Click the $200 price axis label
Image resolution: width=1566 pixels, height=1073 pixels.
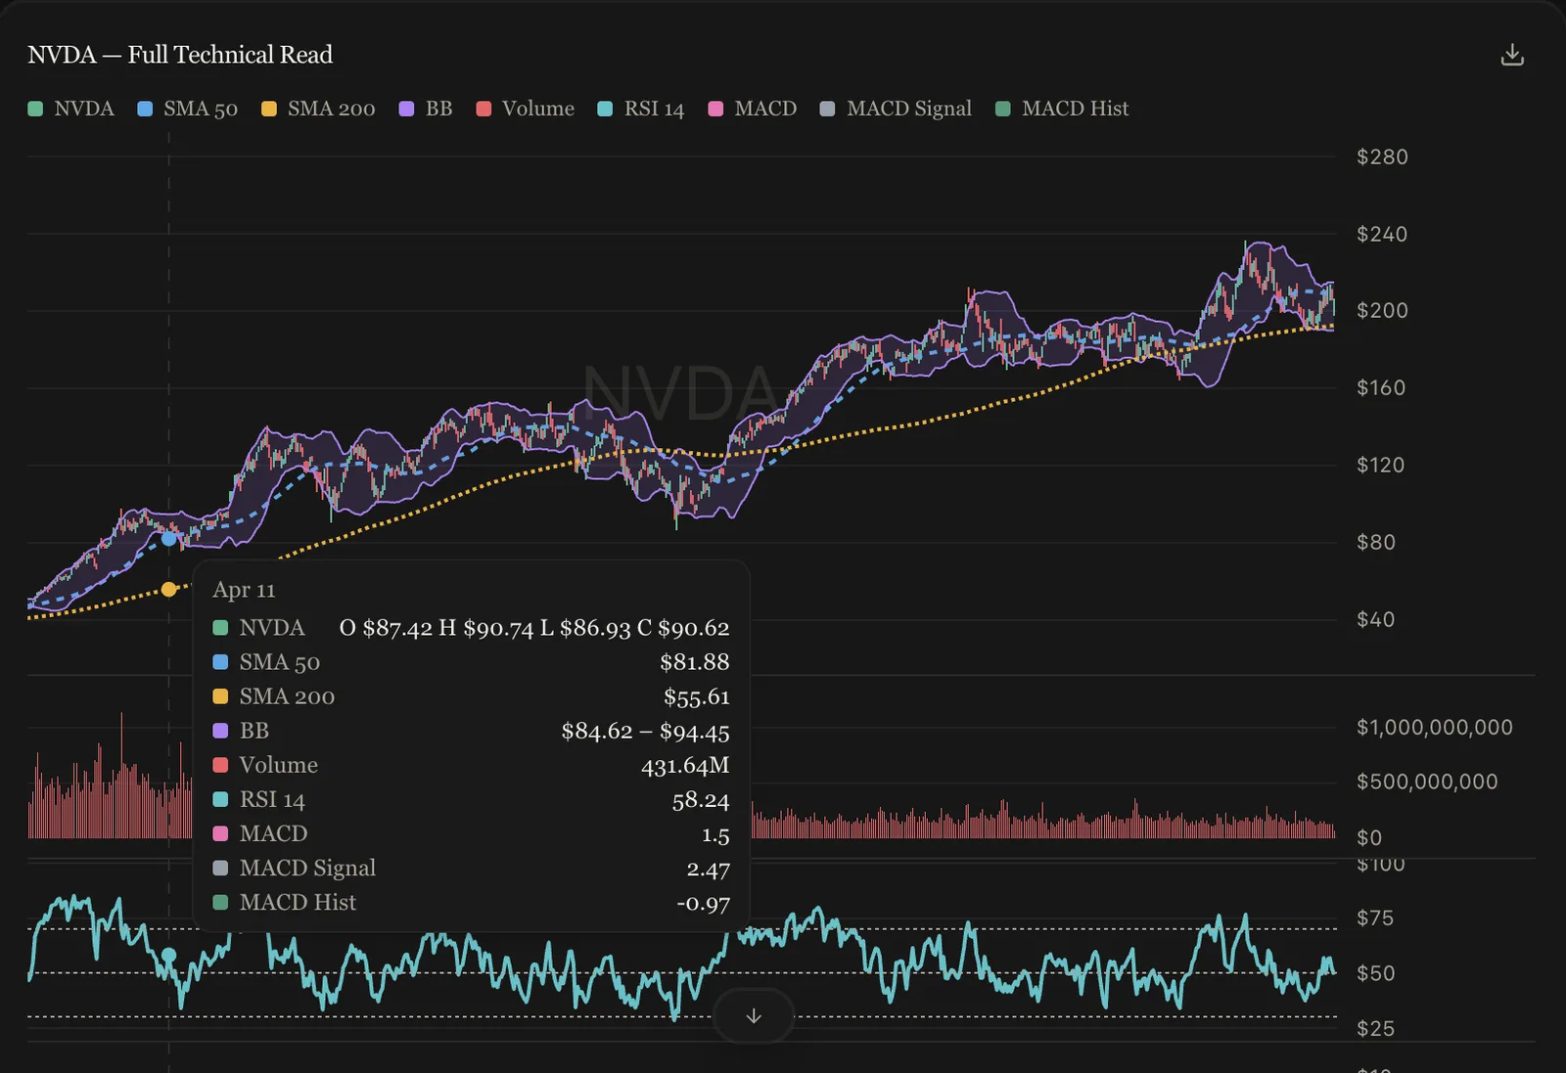1382,311
